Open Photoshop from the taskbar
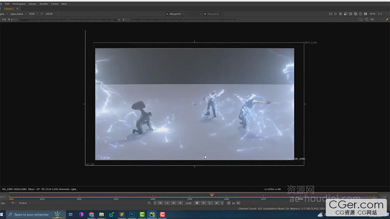 pyautogui.click(x=132, y=214)
